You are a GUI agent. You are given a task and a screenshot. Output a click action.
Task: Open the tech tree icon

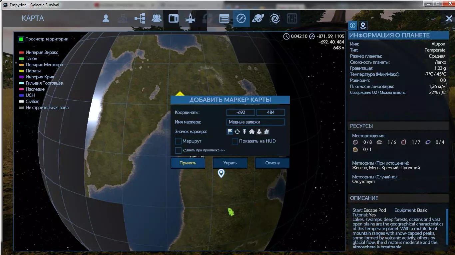click(140, 19)
